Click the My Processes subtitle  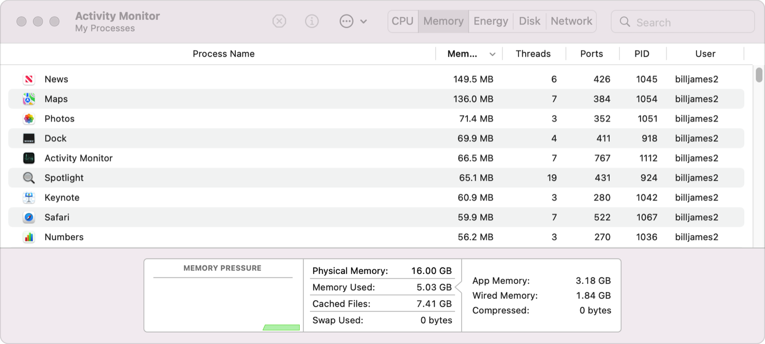click(105, 29)
